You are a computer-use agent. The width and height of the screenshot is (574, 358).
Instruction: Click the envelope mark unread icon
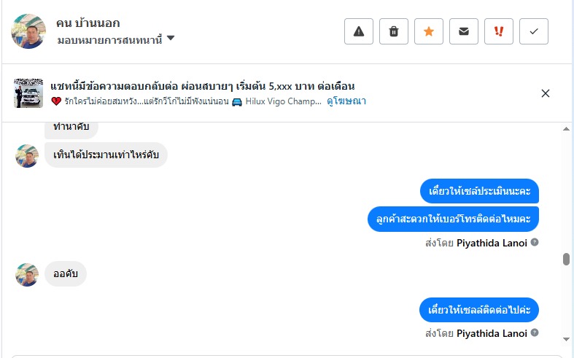coord(464,31)
